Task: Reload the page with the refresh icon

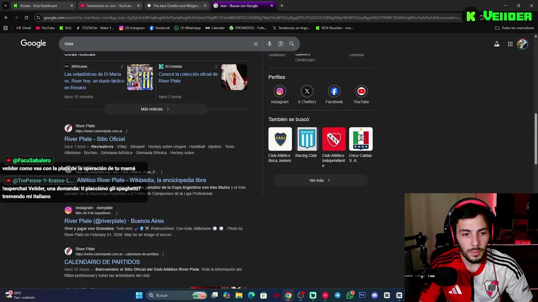Action: tap(26, 18)
